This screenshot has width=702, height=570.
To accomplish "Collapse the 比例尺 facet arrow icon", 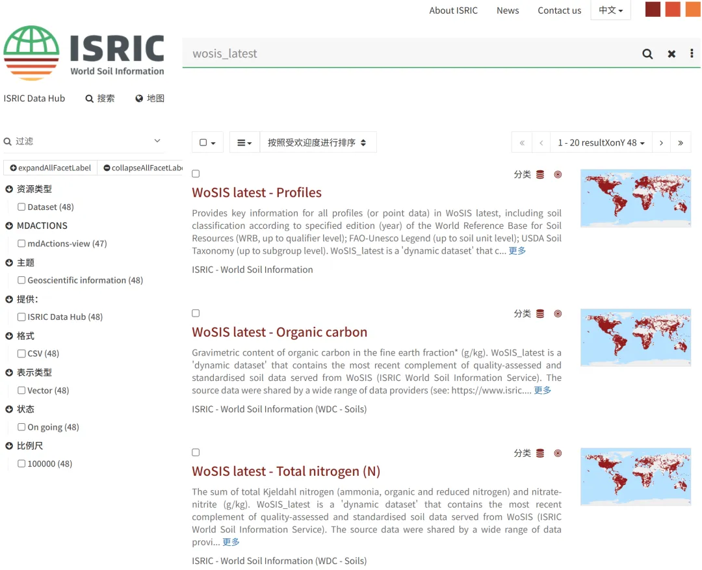I will coord(9,446).
